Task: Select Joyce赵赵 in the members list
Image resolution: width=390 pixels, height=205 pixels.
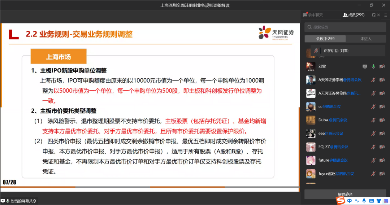Action: [336, 174]
